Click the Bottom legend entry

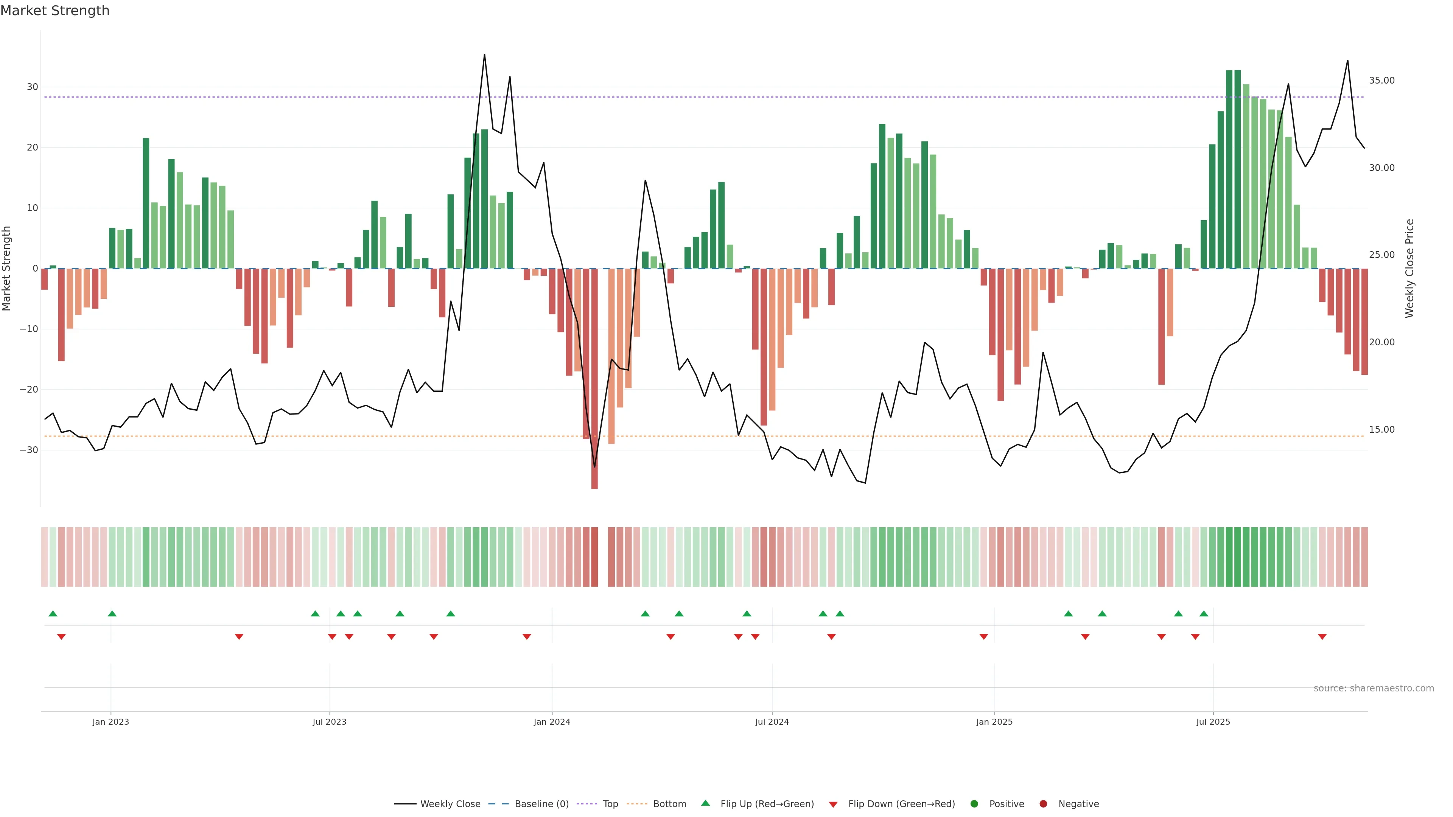tap(669, 804)
